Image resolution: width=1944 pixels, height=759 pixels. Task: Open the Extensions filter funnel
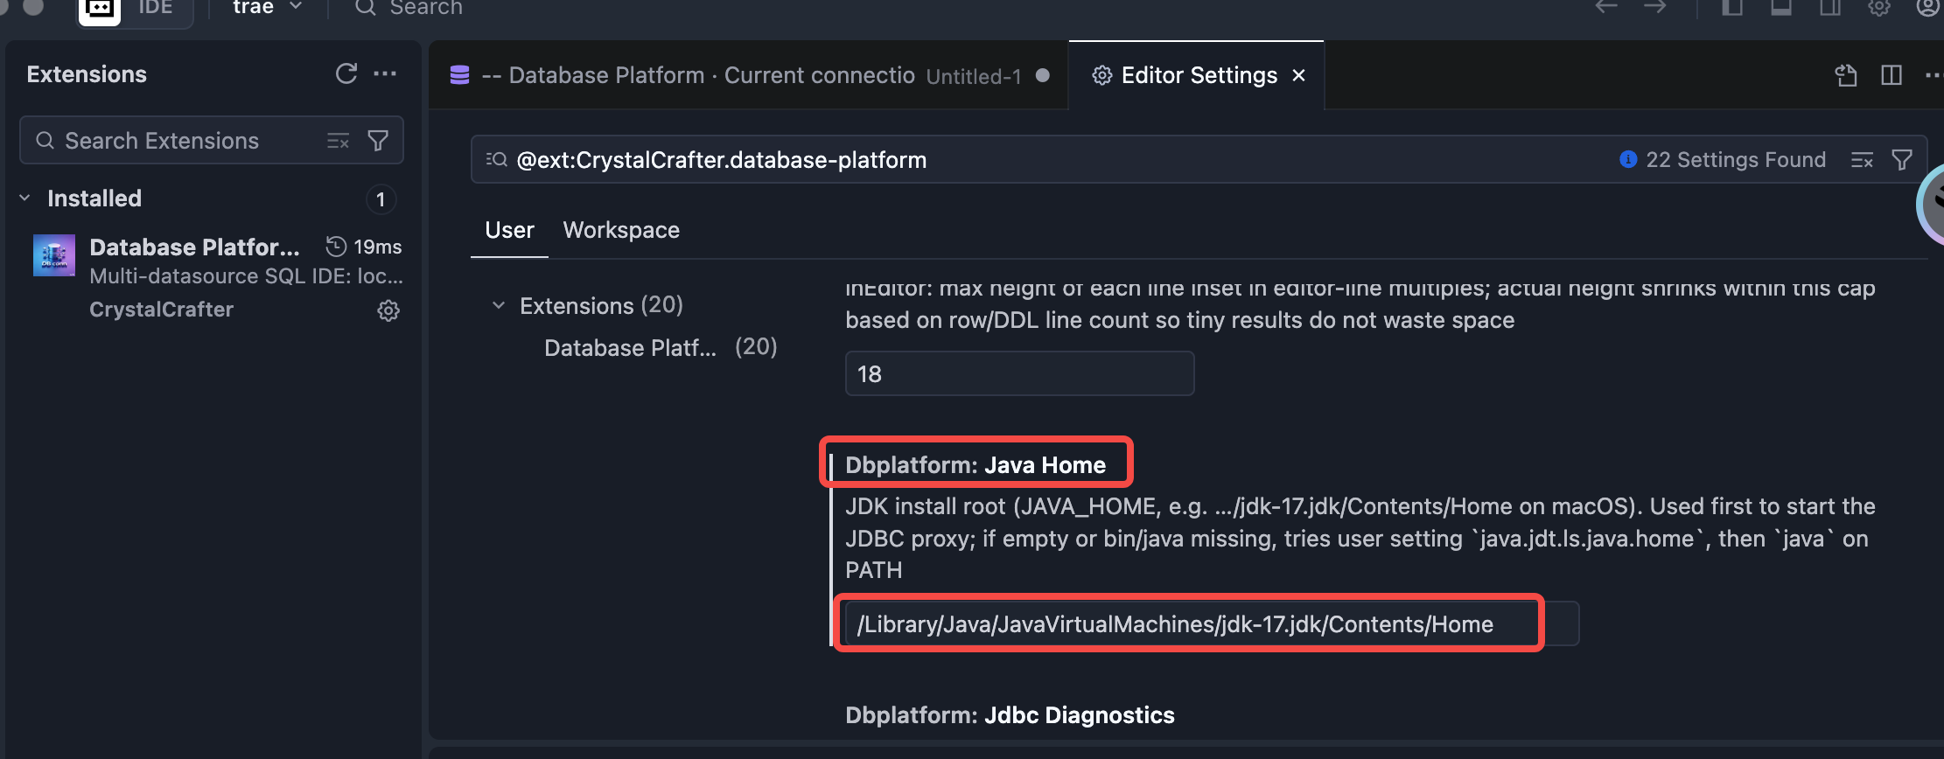378,141
